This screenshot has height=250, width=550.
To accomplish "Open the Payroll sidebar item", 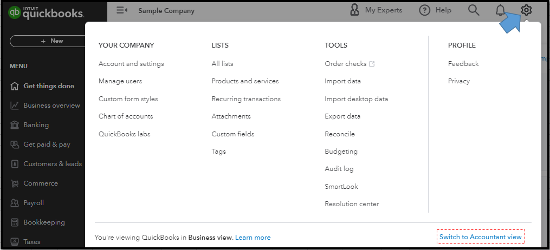I will tap(33, 203).
